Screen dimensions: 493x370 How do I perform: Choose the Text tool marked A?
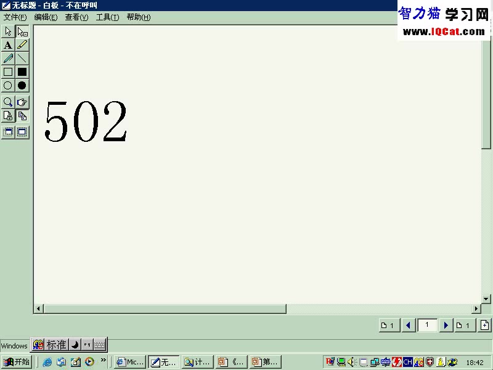click(8, 45)
